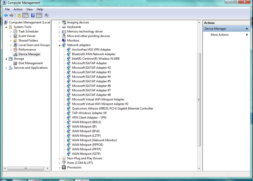Click the Event Viewer icon

pyautogui.click(x=15, y=36)
